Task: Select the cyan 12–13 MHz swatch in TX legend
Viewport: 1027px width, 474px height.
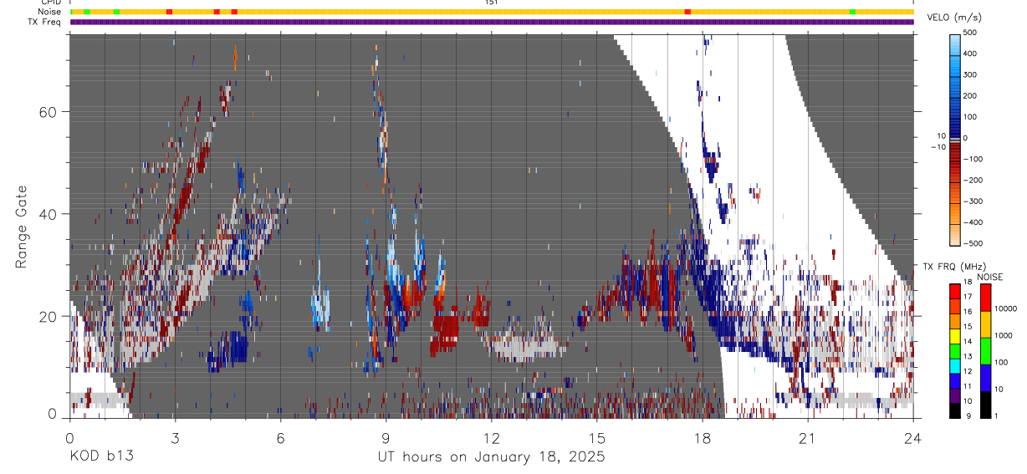Action: tap(955, 364)
